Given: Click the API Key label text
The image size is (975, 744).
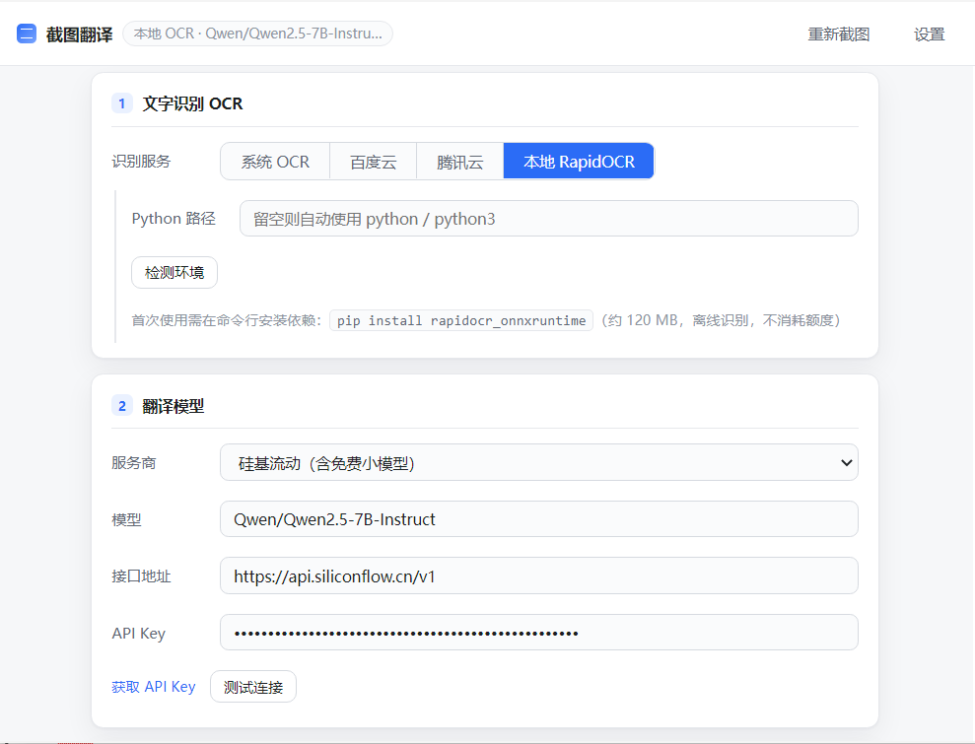Looking at the screenshot, I should tap(139, 634).
